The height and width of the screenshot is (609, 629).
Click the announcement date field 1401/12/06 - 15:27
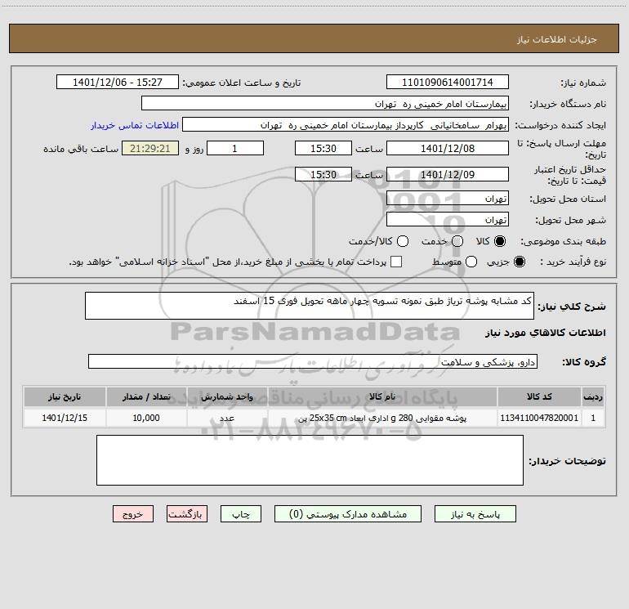click(x=118, y=83)
